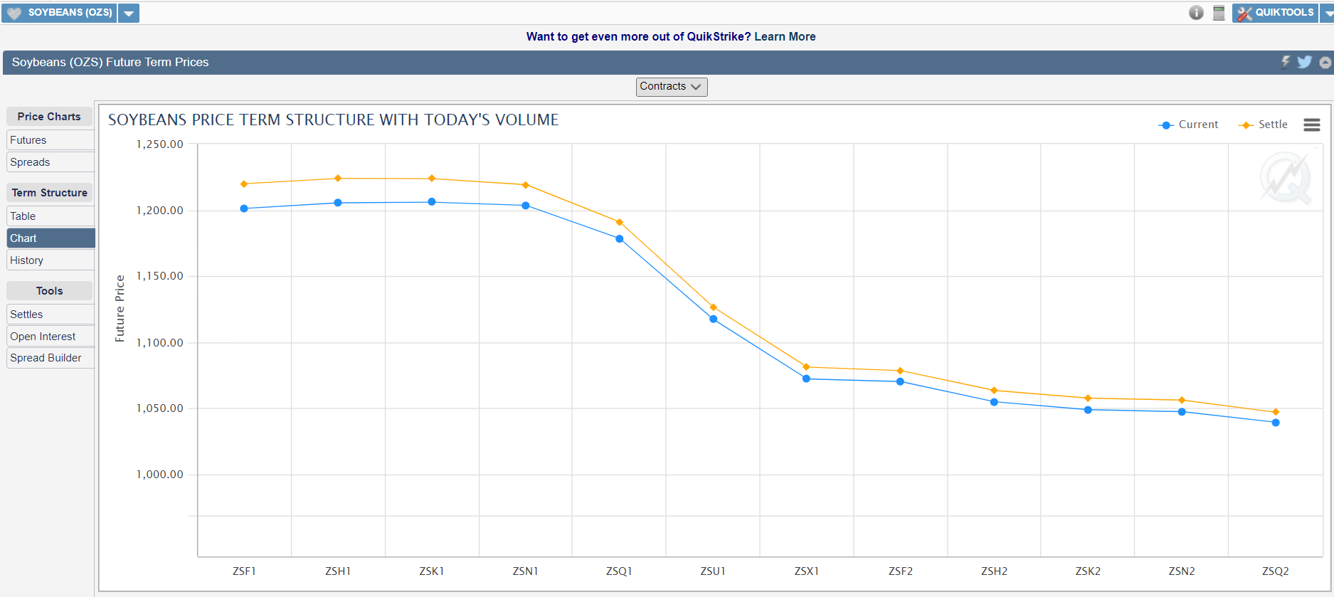The image size is (1334, 597).
Task: Select Spreads under Price Charts
Action: click(x=51, y=162)
